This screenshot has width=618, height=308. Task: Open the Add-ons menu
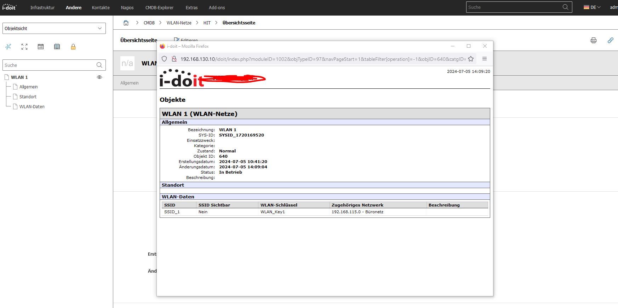217,7
